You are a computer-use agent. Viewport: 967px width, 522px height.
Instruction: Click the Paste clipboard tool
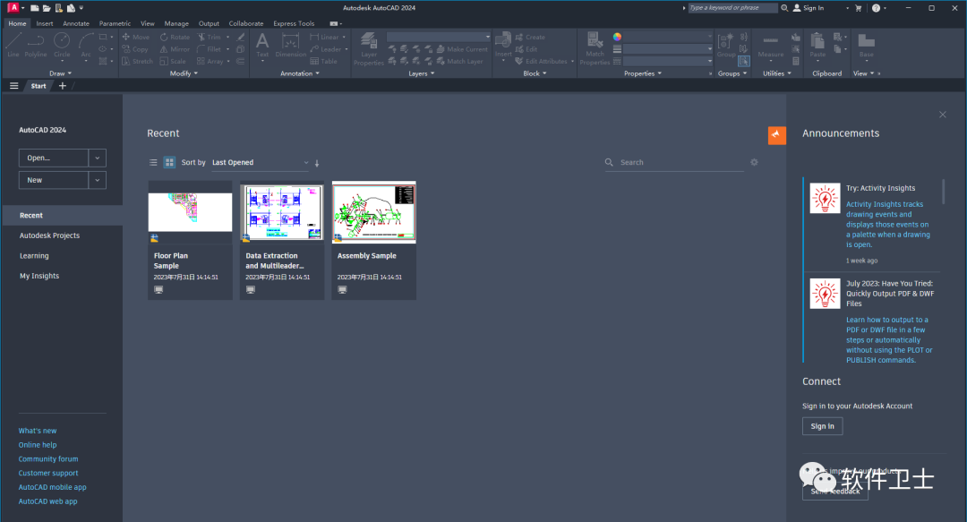(x=817, y=46)
